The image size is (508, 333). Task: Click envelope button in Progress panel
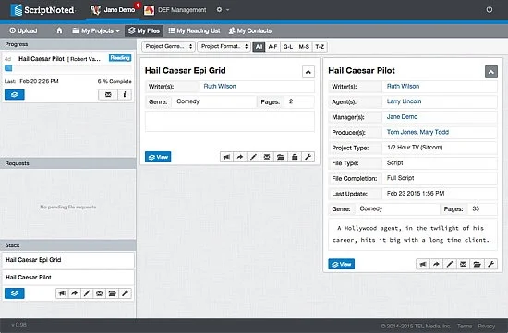pyautogui.click(x=108, y=95)
